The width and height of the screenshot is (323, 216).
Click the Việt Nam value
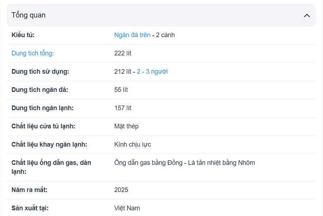(x=127, y=208)
